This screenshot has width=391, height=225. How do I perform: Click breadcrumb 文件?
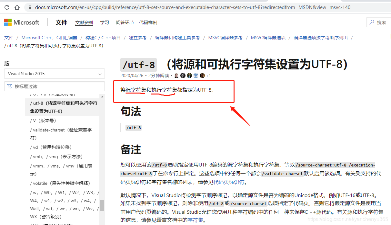tap(9, 38)
